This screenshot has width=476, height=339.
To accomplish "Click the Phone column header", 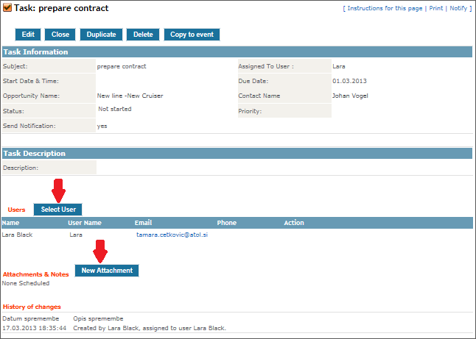I will [x=226, y=223].
